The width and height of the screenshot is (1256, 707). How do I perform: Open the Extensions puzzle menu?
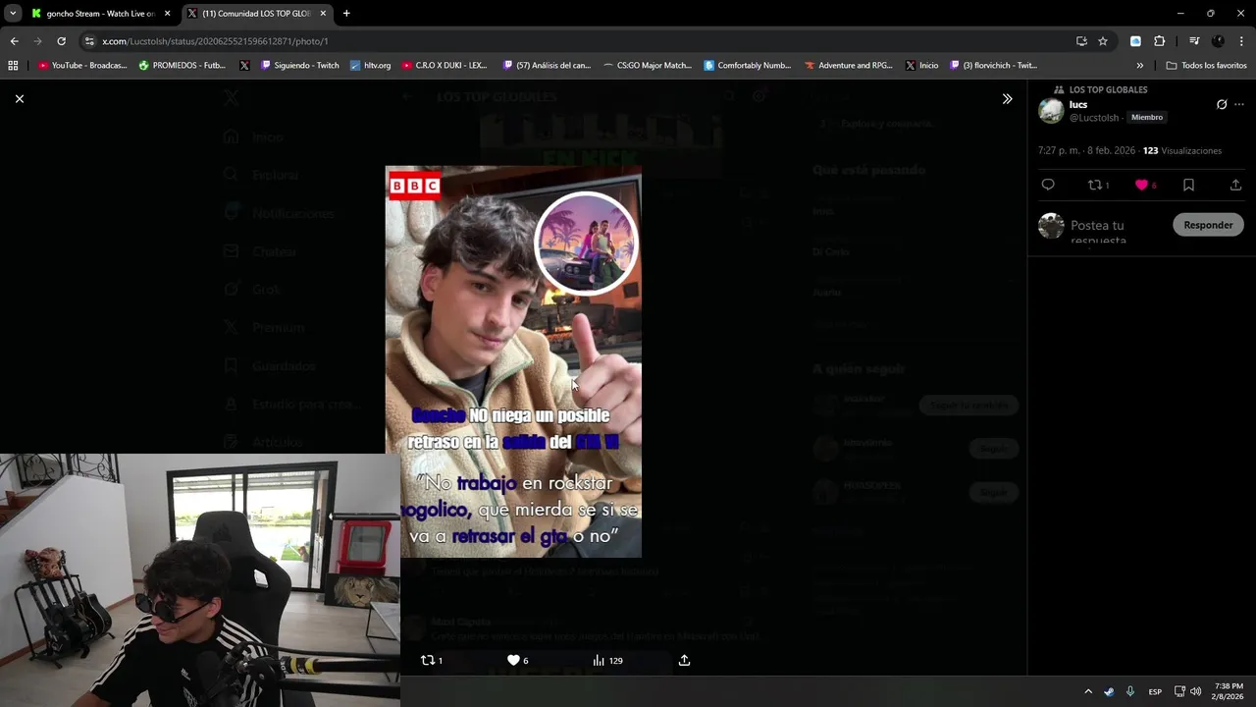(x=1160, y=41)
